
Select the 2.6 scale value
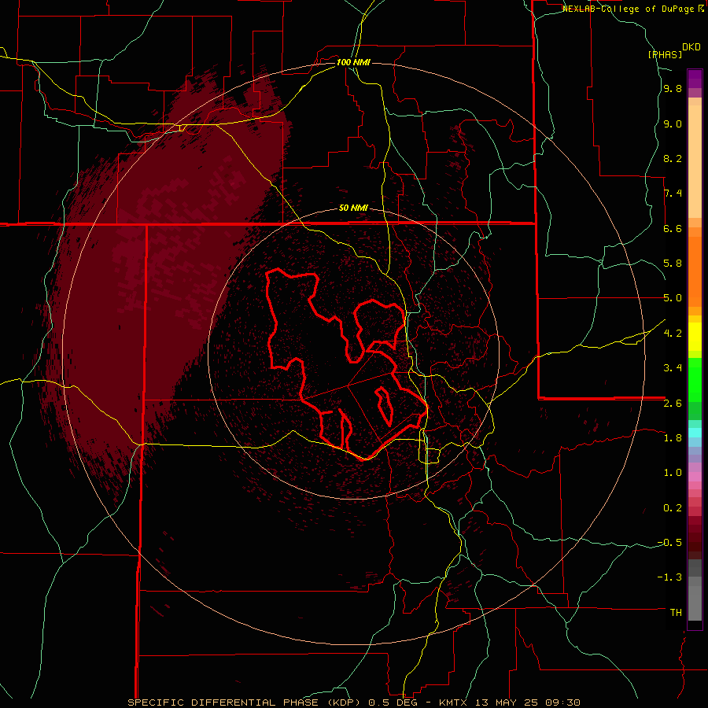coord(673,404)
